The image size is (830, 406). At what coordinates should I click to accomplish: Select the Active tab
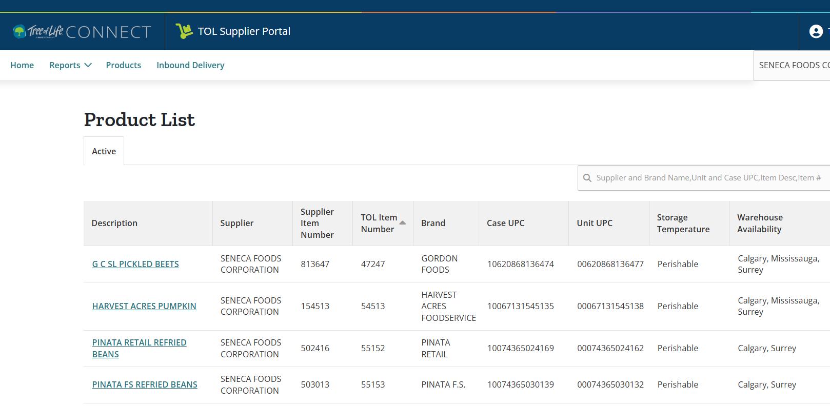coord(104,151)
